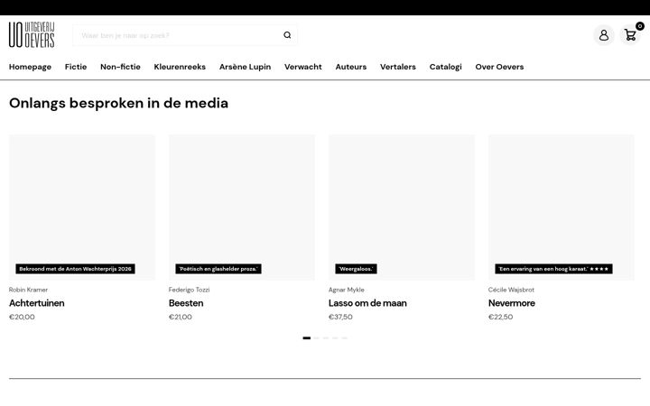Screen dimensions: 650x406
Task: Click the search magnifier icon
Action: pyautogui.click(x=287, y=35)
